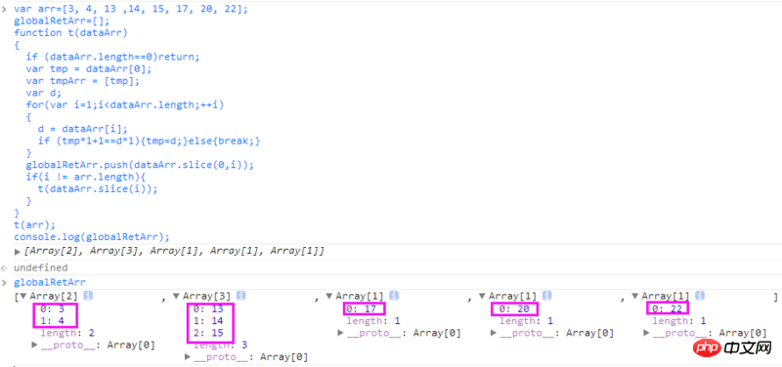Click the console.log(globalRetArr) code line
Viewport: 782px width, 367px height.
(x=92, y=236)
